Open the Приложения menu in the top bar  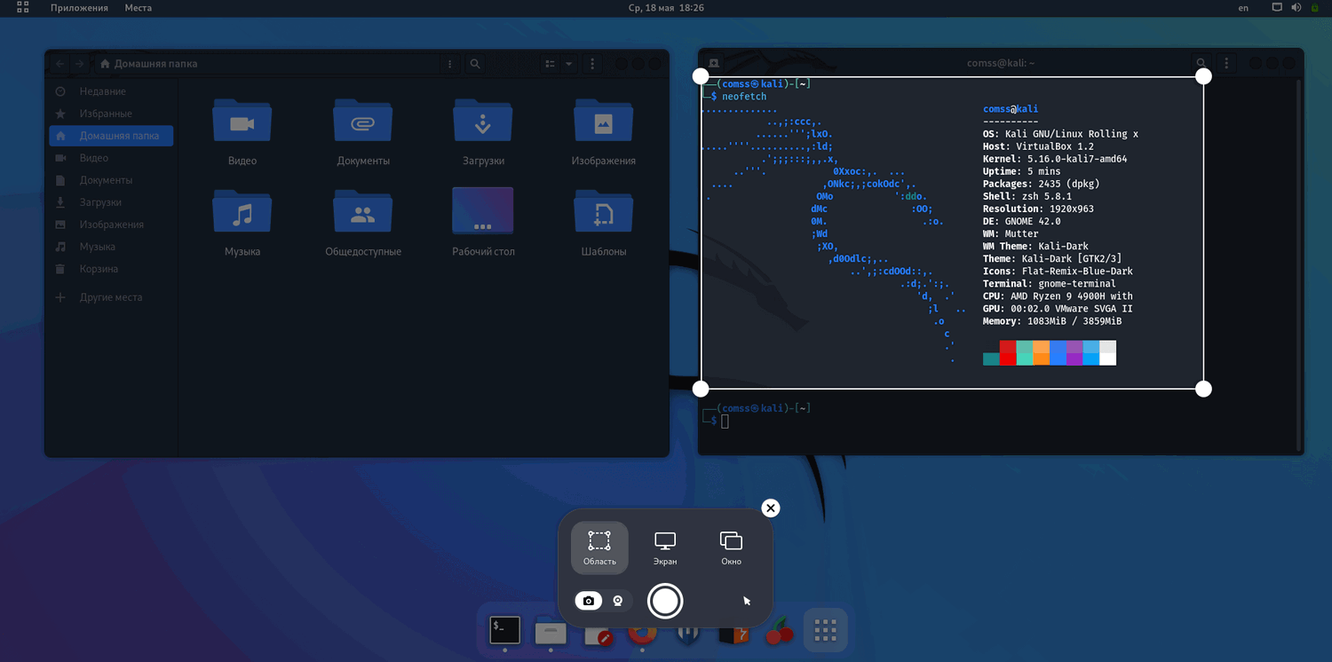(x=79, y=8)
